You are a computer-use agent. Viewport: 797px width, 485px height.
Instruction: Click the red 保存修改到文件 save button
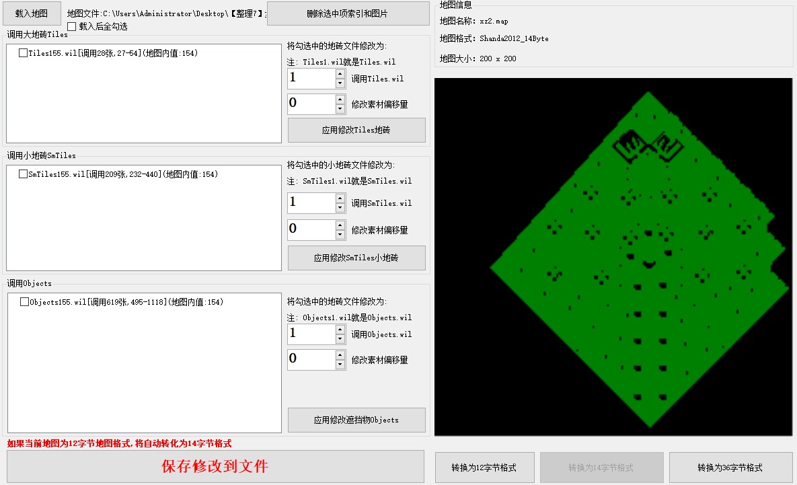tap(215, 466)
